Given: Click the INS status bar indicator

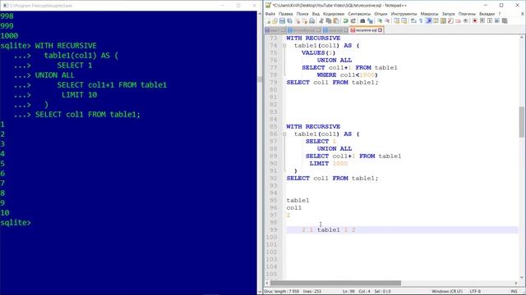Looking at the screenshot, I should [514, 292].
